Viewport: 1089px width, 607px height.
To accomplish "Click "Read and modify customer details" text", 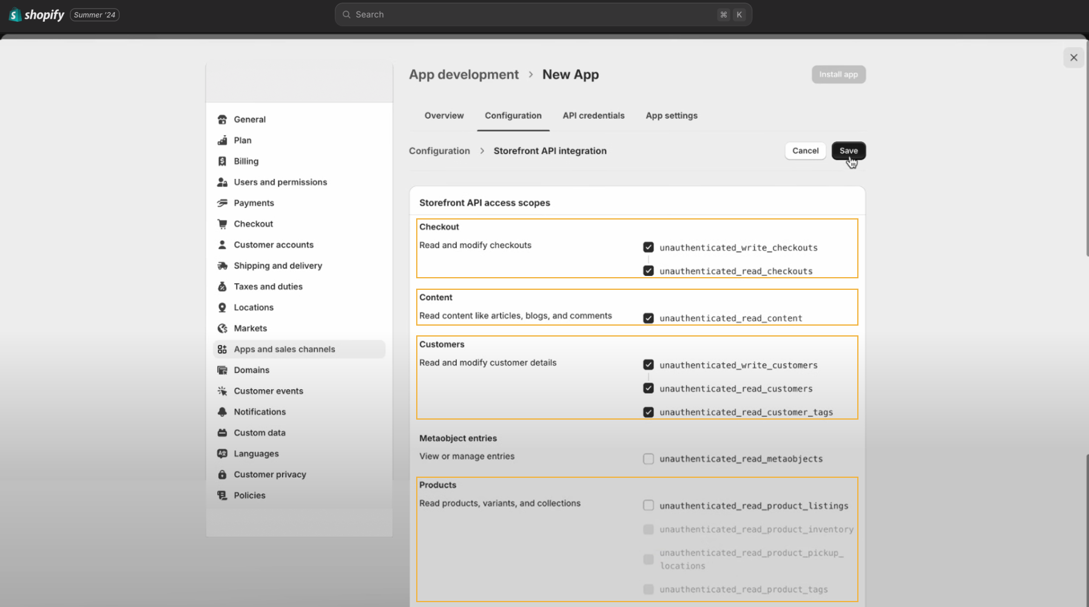I will pos(488,363).
